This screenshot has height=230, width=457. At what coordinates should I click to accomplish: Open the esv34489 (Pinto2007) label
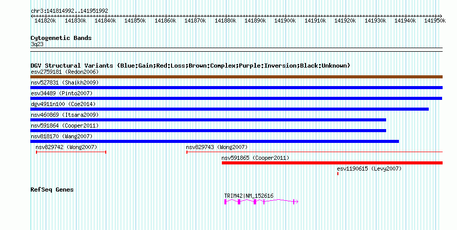pyautogui.click(x=62, y=93)
